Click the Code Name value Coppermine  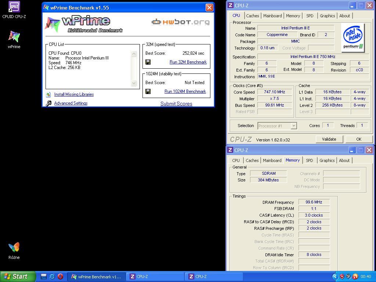click(x=277, y=35)
